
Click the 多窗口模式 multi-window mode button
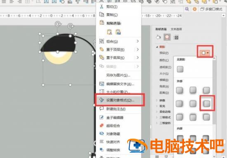click(211, 9)
